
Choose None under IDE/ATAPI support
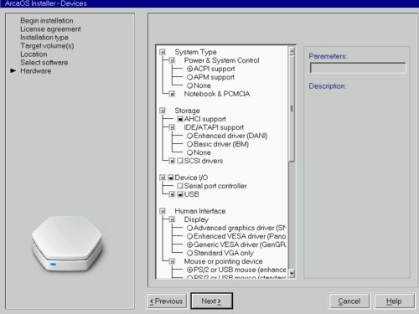[x=189, y=152]
